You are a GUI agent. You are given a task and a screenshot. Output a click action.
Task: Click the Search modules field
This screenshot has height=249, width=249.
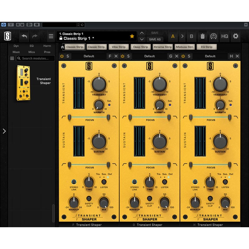[35, 58]
